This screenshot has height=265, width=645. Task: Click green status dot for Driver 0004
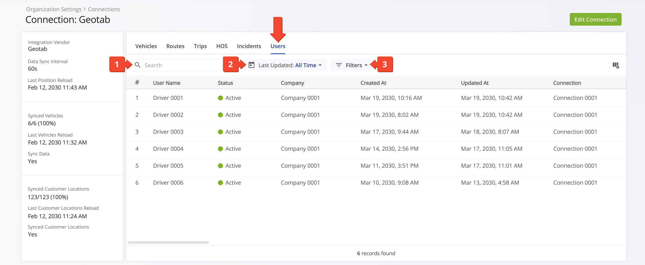click(220, 149)
